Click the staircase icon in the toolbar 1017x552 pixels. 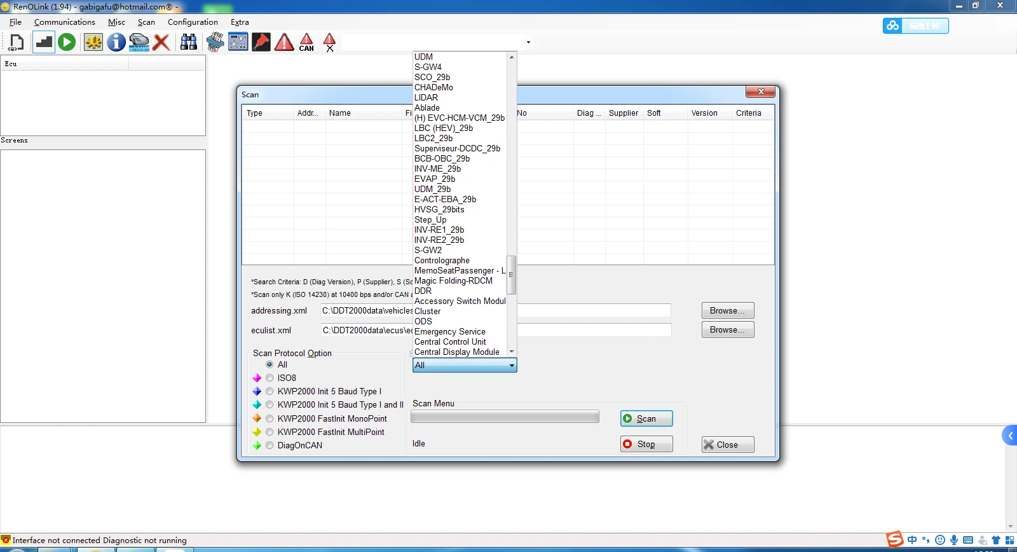pos(43,43)
